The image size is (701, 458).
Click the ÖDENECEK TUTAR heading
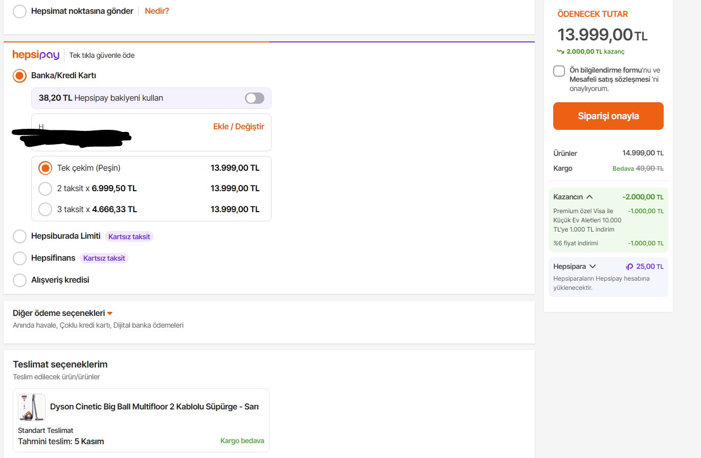[593, 14]
